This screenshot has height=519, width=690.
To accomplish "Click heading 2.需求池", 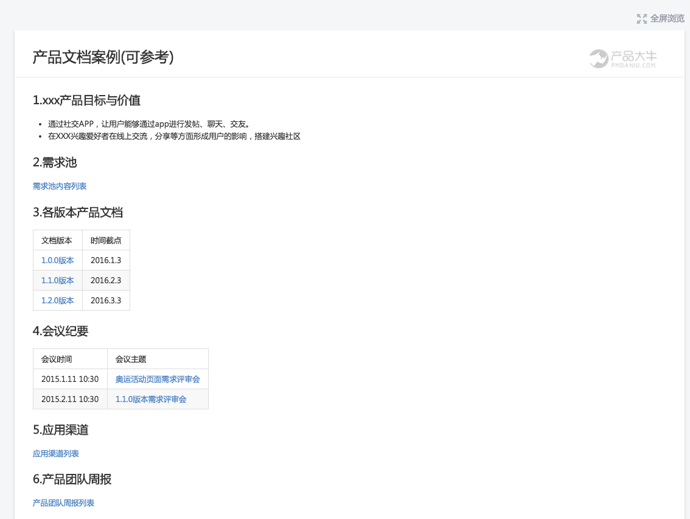I will tap(55, 163).
